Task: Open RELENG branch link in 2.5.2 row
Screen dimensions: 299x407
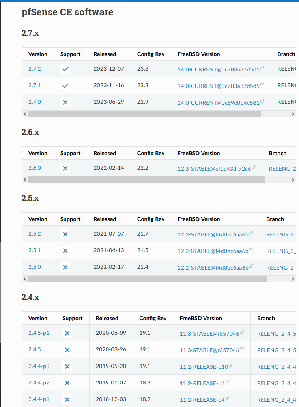Action: [281, 234]
